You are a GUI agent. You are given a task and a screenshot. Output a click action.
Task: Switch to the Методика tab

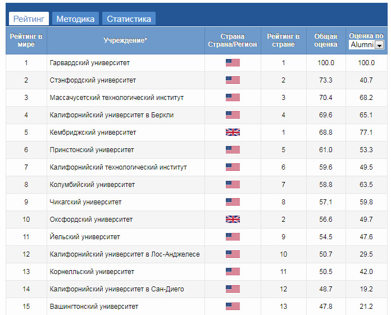tap(75, 19)
